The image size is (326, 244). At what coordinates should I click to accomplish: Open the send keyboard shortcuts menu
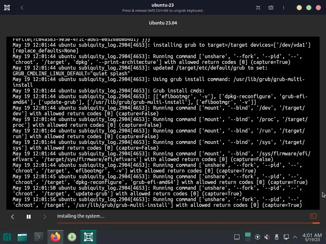pyautogui.click(x=271, y=8)
